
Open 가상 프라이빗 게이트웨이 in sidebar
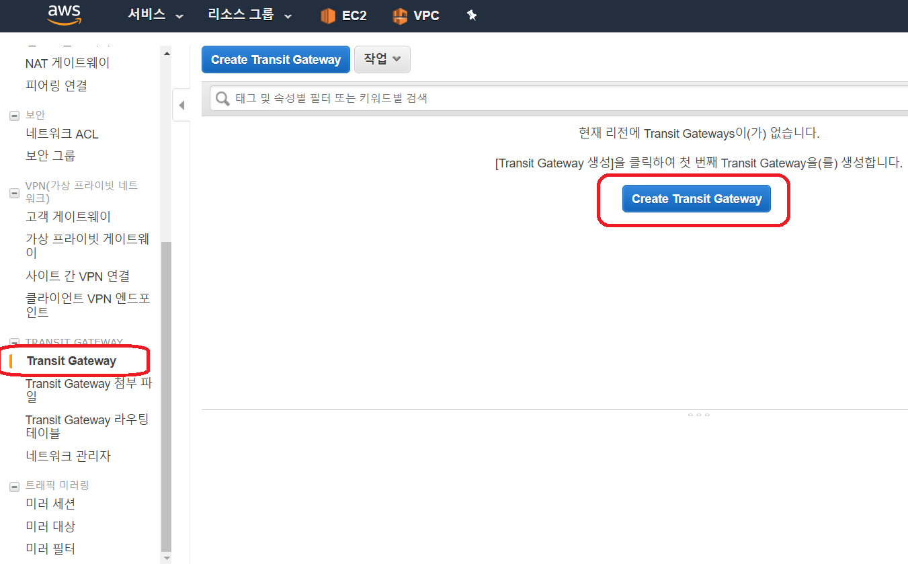point(87,246)
